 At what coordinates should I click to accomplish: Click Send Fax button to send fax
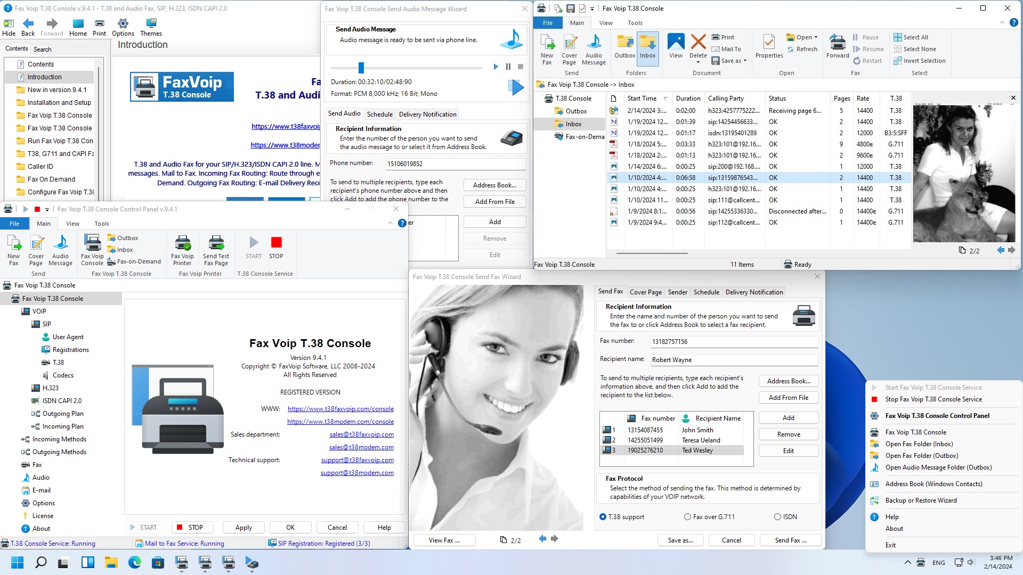(x=790, y=540)
